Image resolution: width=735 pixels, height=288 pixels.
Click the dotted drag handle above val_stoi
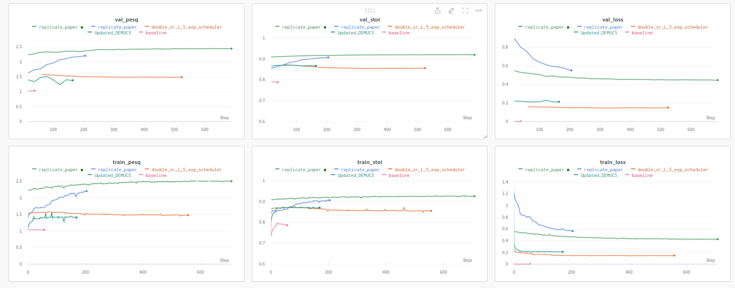369,10
